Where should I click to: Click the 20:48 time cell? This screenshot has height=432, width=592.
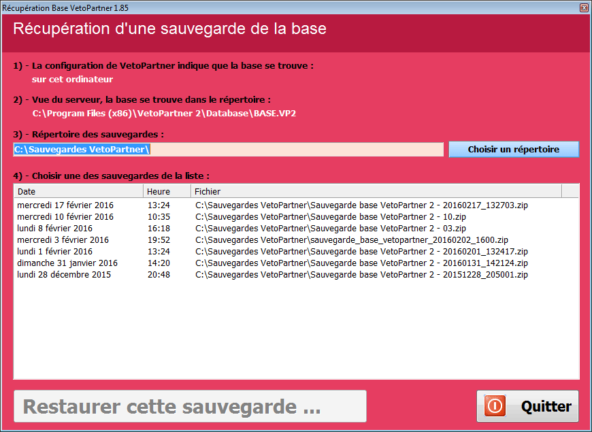(159, 275)
